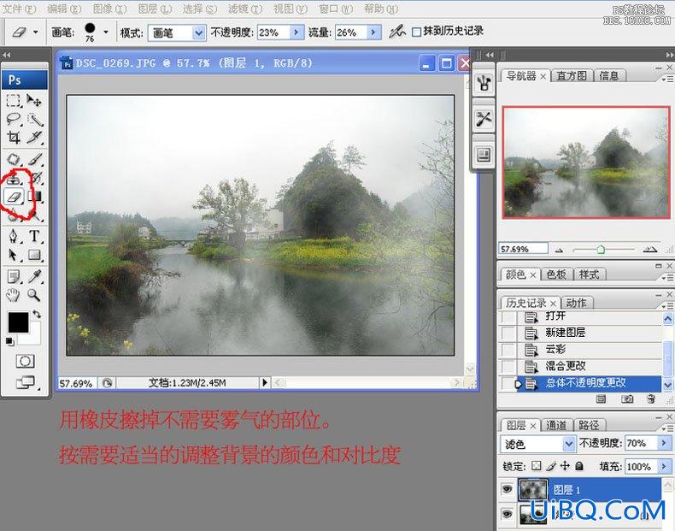The width and height of the screenshot is (675, 531).
Task: Select the Zoom tool
Action: tap(34, 295)
